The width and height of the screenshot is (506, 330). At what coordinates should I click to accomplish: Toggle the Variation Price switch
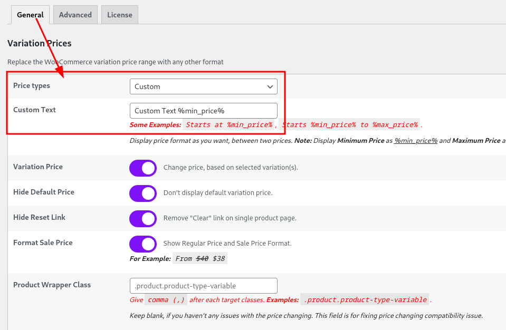(x=143, y=168)
